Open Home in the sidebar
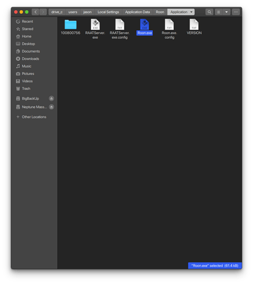The image size is (253, 284). 34,36
